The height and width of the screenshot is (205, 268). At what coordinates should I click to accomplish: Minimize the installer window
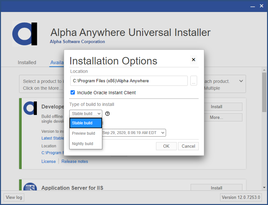[252, 6]
